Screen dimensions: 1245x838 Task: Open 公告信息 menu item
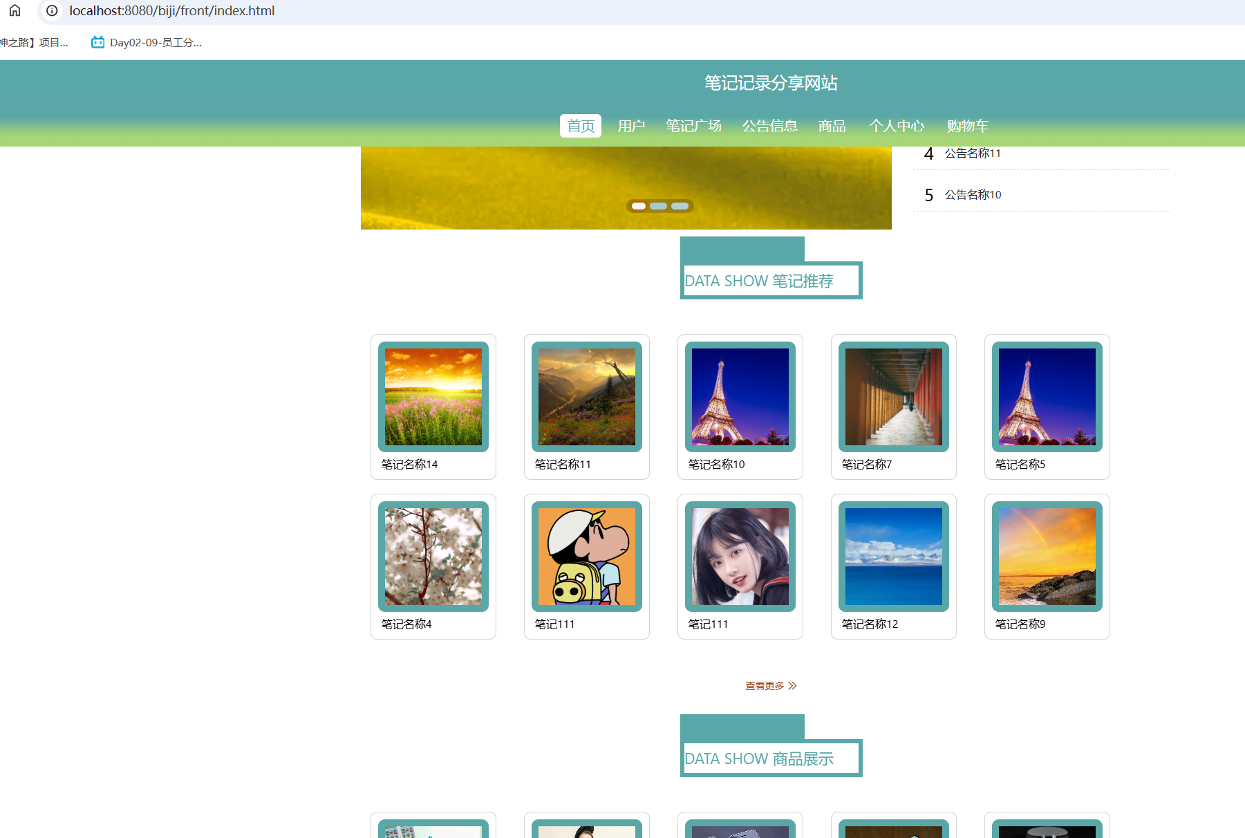tap(769, 126)
